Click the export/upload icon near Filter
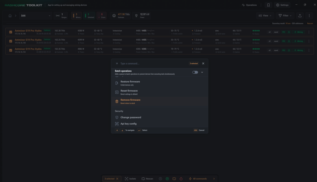 [x=300, y=16]
